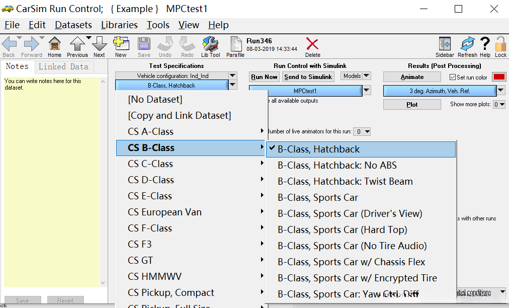Pick the red run color swatch
The height and width of the screenshot is (308, 509).
499,77
